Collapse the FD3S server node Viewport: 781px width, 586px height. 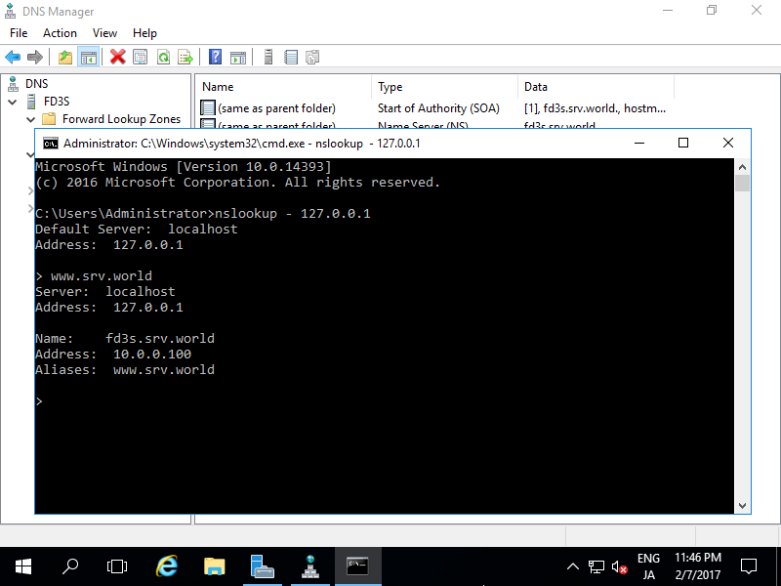[13, 101]
